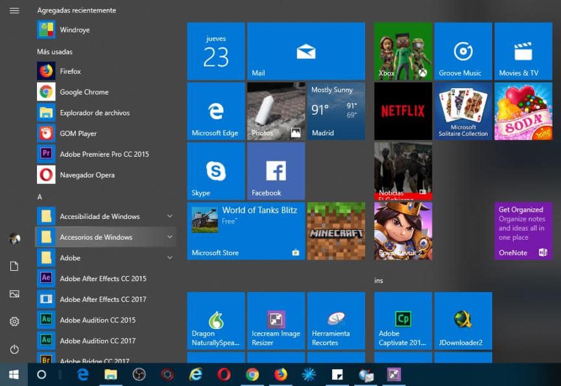Open File Explorer from the taskbar
The height and width of the screenshot is (386, 561).
click(x=112, y=374)
